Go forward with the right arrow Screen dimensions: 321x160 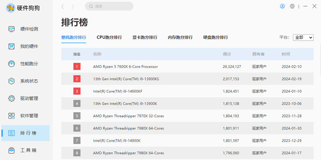(x=73, y=6)
